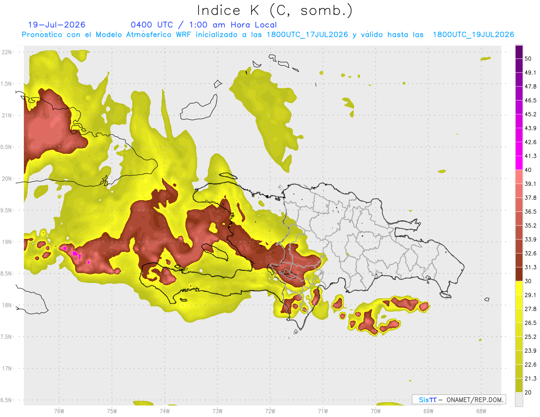
Task: Pick the olive swatch between 20 and 21.3
Action: (519, 385)
